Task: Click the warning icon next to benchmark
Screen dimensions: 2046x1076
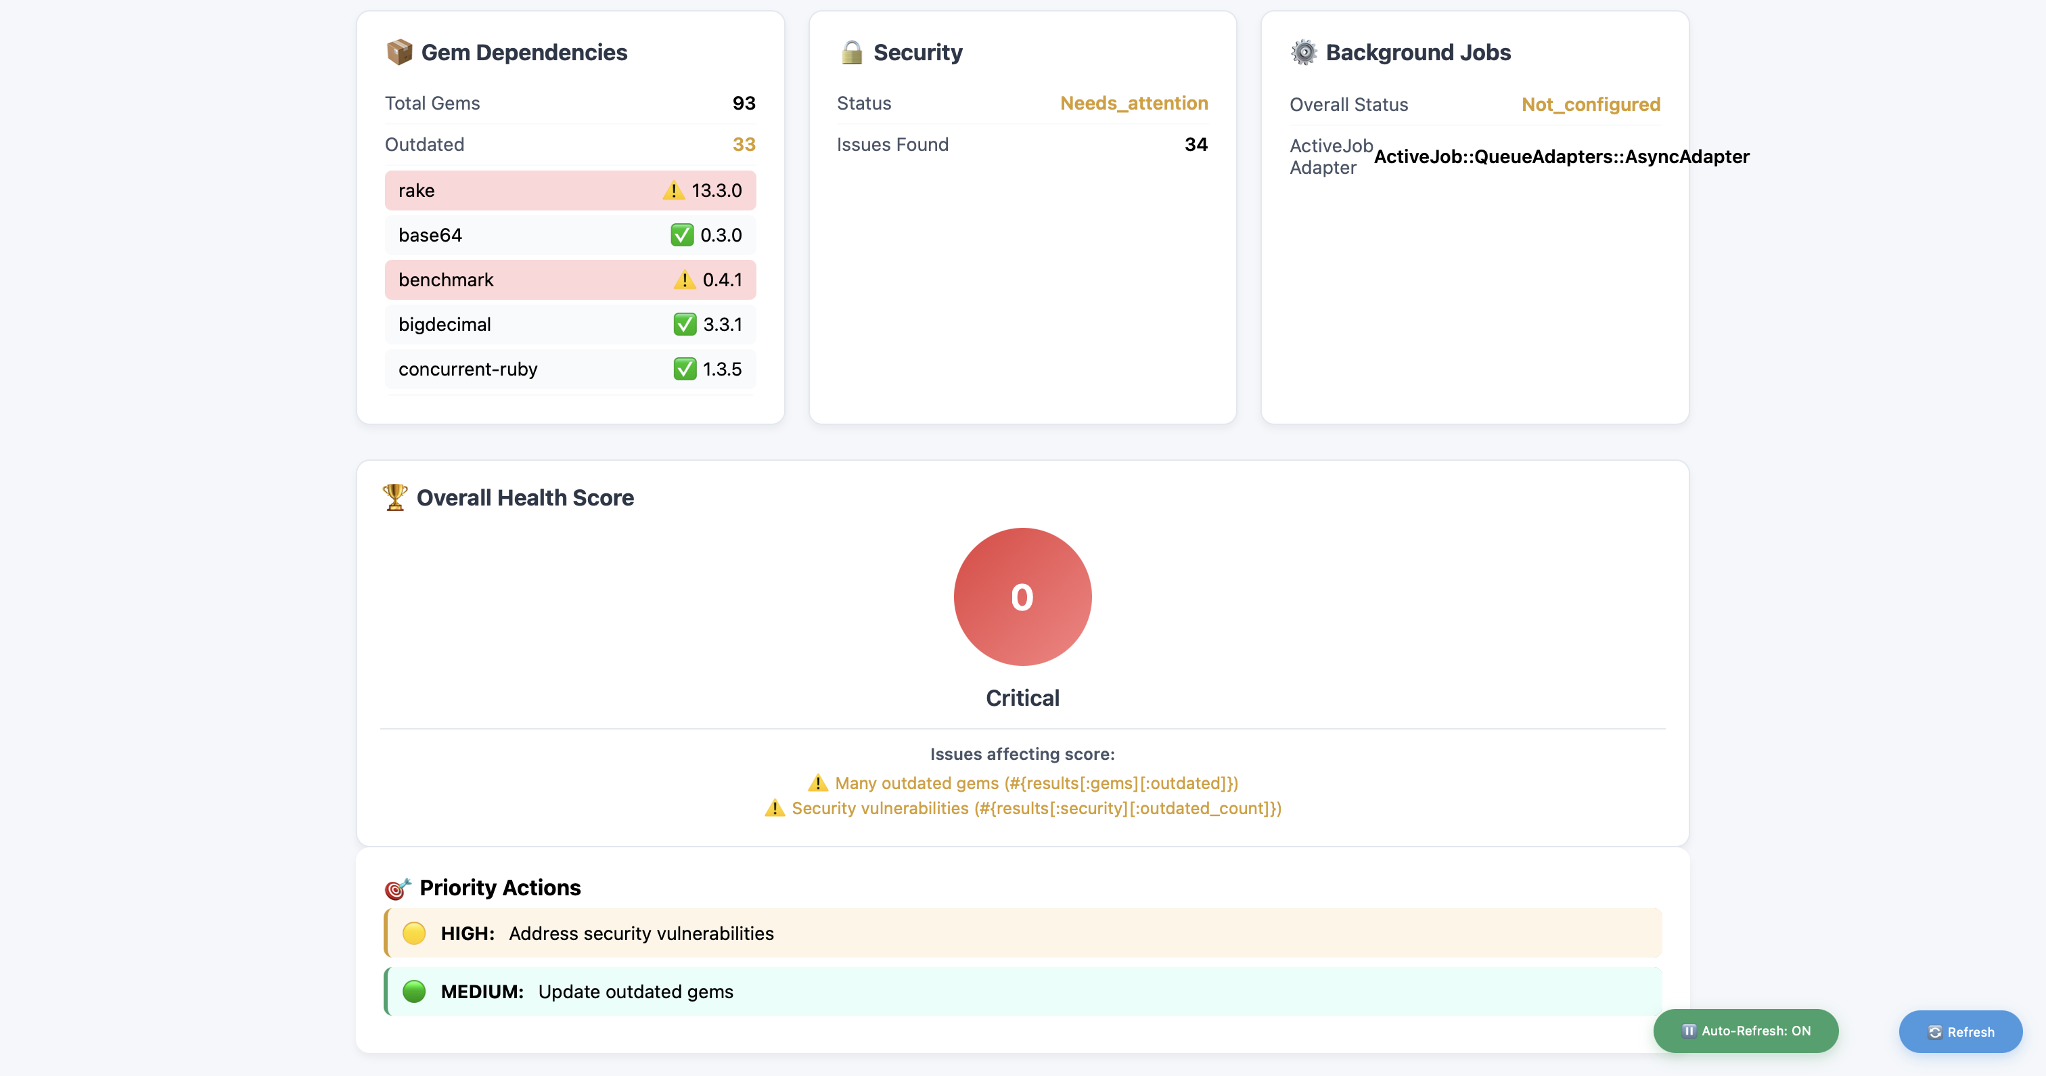Action: pos(684,279)
